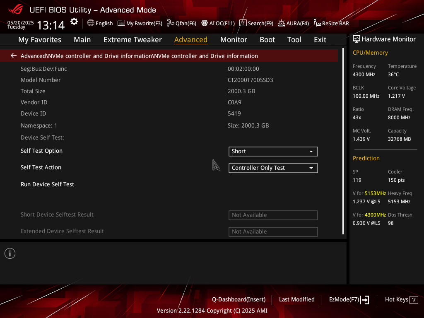Open settings via the gear icon

point(74,22)
